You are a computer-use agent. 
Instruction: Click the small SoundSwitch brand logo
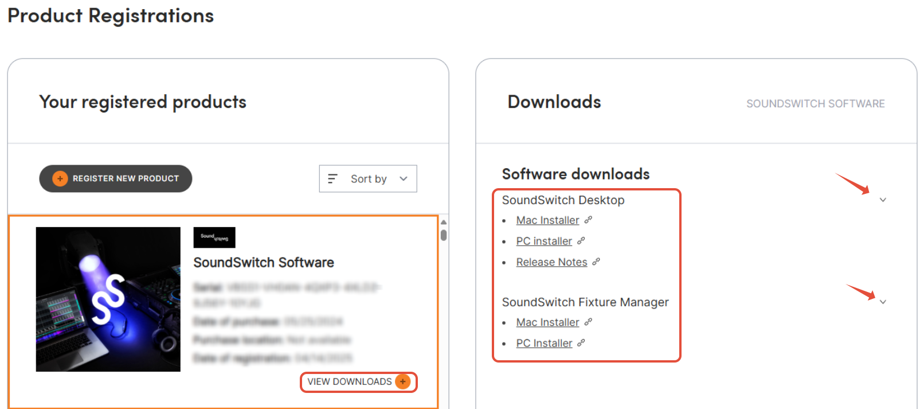coord(214,237)
